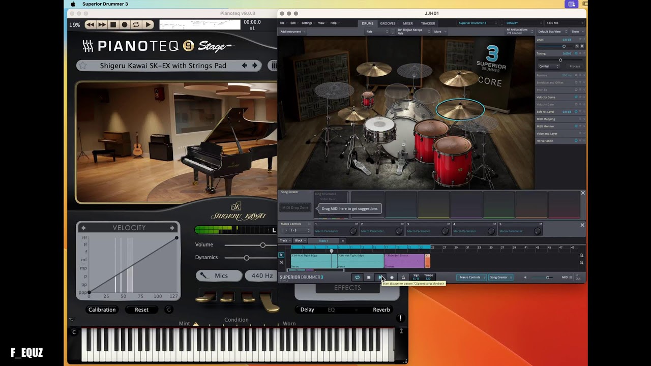Load the next Pianoteq preset
The width and height of the screenshot is (651, 366).
point(255,66)
